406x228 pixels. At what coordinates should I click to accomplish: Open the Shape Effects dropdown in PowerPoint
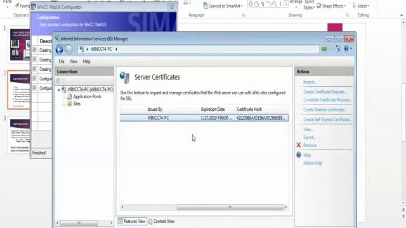tap(331, 6)
